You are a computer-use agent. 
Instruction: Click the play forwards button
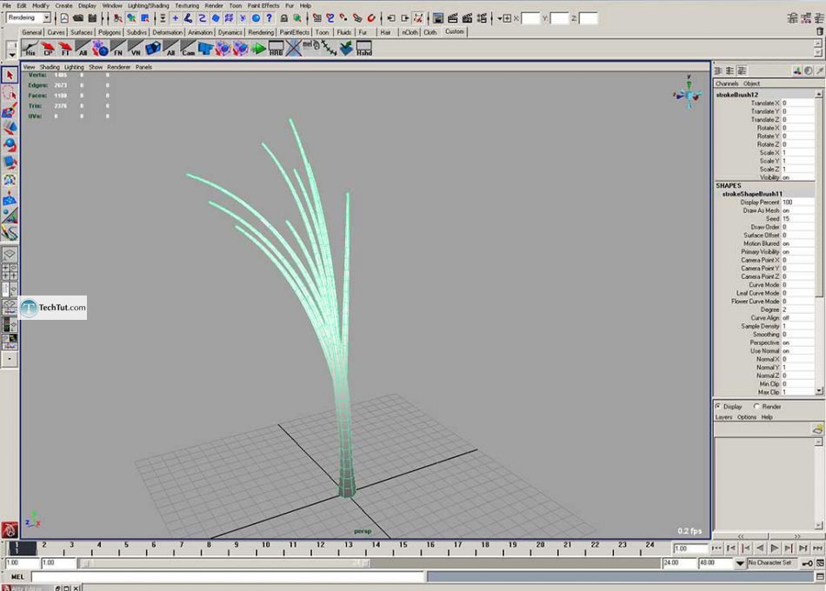(775, 548)
